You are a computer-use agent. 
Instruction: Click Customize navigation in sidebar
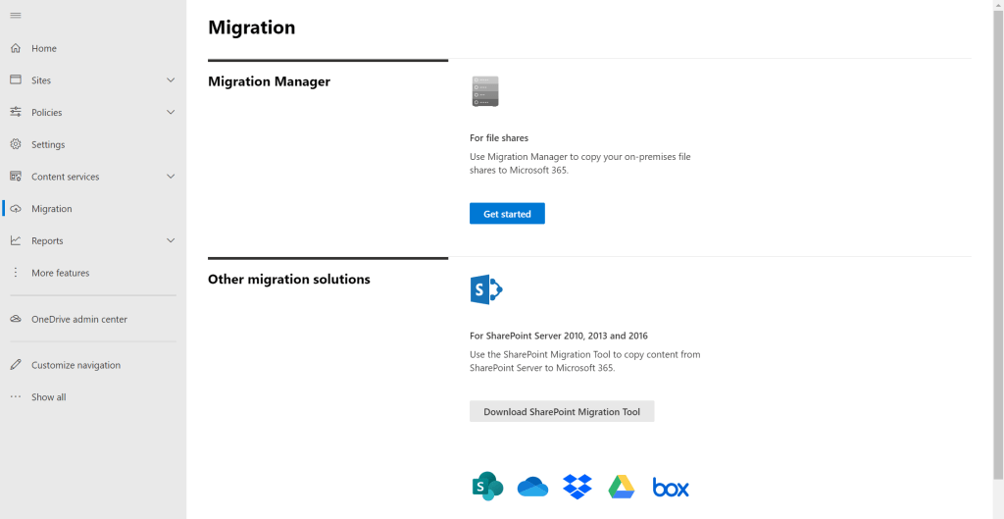75,365
